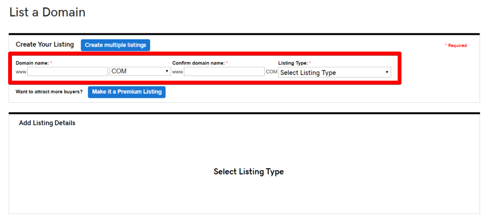Click the "Listing Type:" field label
490x221 pixels.
click(x=293, y=63)
